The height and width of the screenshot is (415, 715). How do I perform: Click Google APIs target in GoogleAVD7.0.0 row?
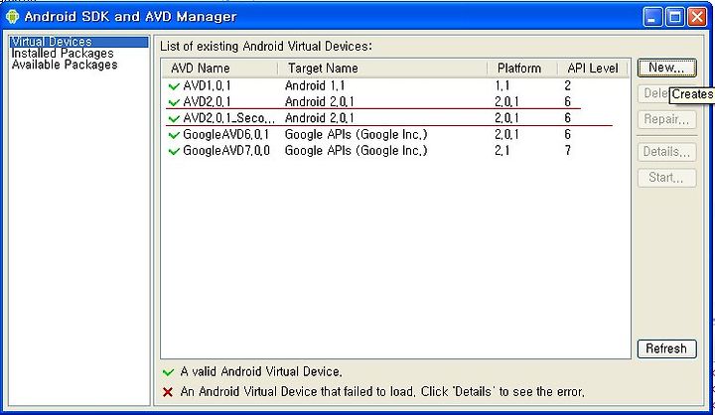(x=357, y=151)
